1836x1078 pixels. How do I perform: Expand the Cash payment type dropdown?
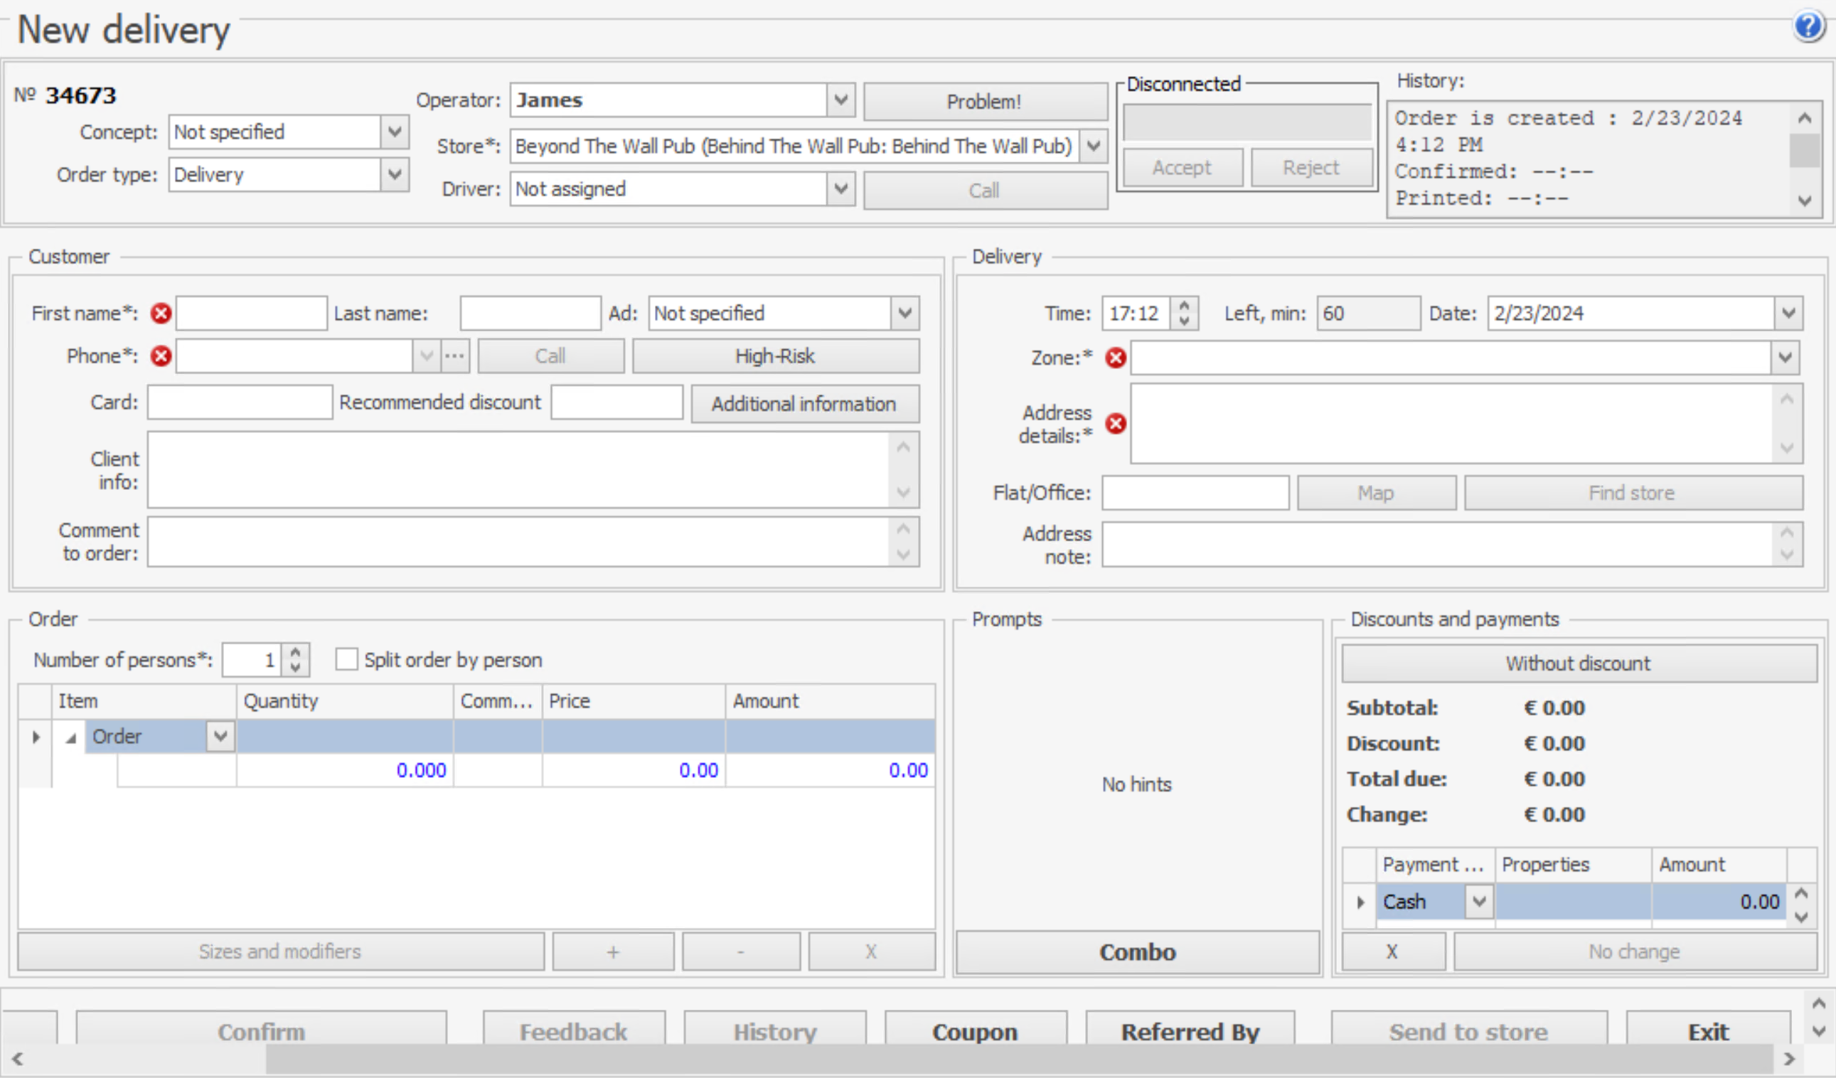point(1478,902)
